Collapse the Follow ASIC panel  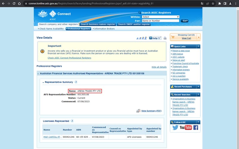[198, 122]
